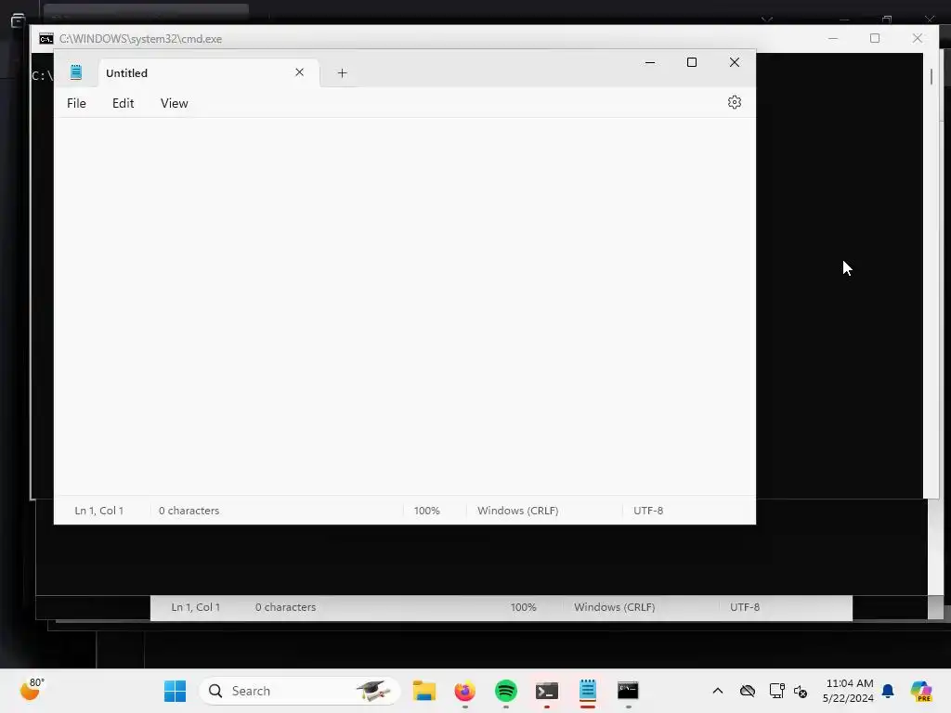Maximize the Notepad window

click(x=691, y=62)
